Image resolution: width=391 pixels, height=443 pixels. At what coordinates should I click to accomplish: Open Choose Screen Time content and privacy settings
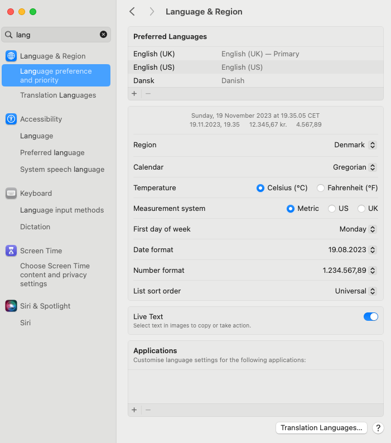56,275
